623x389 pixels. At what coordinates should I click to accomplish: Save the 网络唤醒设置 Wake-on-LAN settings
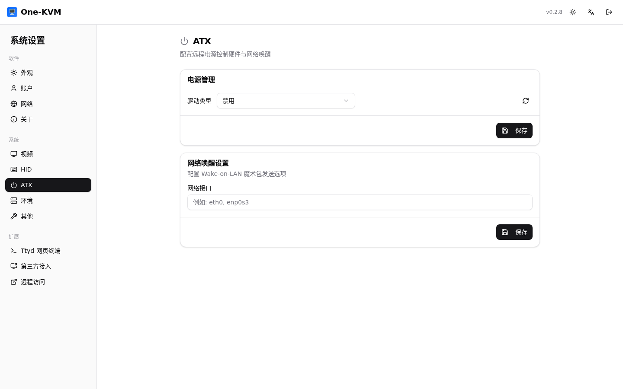click(514, 232)
